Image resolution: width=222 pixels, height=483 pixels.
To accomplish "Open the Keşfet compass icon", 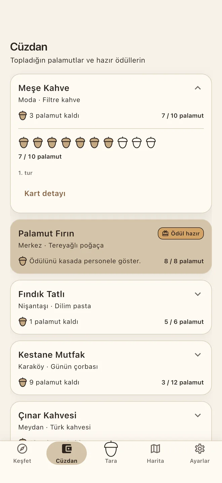I will tap(22, 449).
